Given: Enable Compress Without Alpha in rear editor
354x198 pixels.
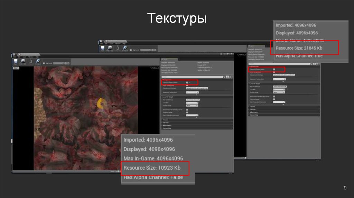Looking at the screenshot, I should tap(274, 69).
